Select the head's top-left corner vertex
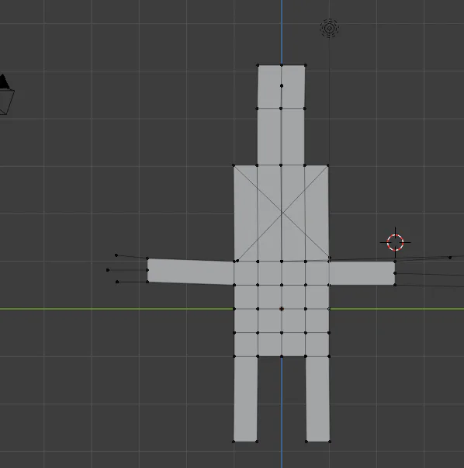Viewport: 464px width, 468px height. click(x=258, y=65)
